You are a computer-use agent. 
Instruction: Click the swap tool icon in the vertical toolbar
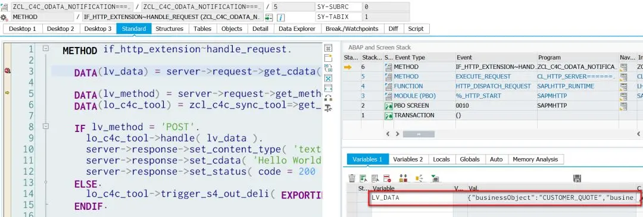point(328,68)
